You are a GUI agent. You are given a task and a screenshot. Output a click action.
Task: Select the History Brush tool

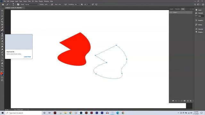coord(2,38)
